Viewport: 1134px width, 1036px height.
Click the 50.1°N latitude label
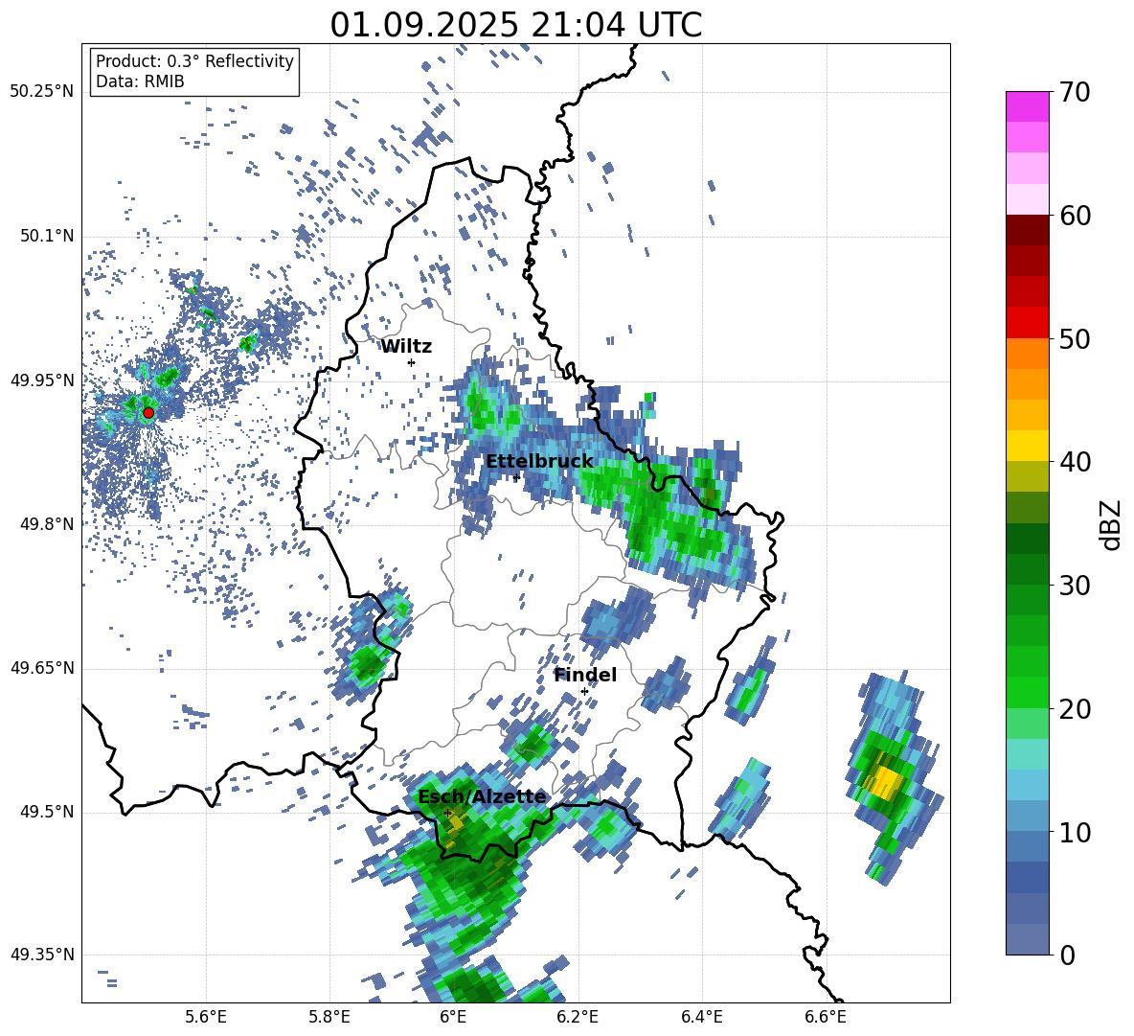coord(47,236)
